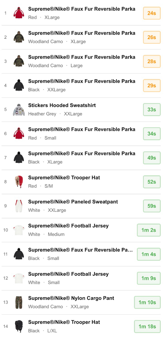Image resolution: width=164 pixels, height=337 pixels.
Task: Click the 33s sellout time badge
Action: pyautogui.click(x=152, y=110)
